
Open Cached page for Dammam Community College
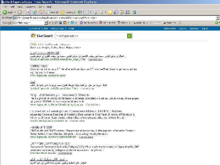(65, 153)
